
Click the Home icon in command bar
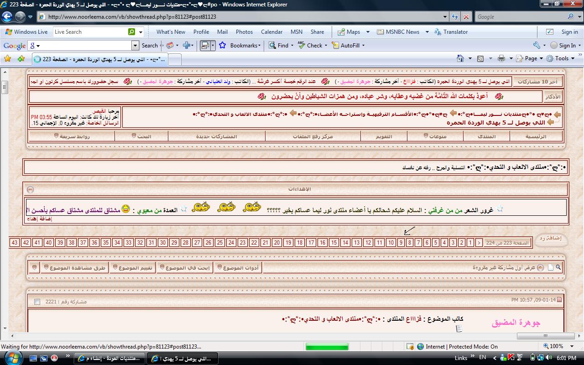coord(461,58)
